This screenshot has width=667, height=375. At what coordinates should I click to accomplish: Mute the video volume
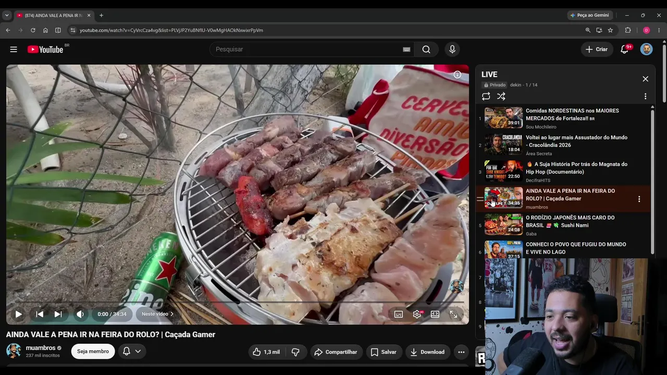[x=80, y=314]
